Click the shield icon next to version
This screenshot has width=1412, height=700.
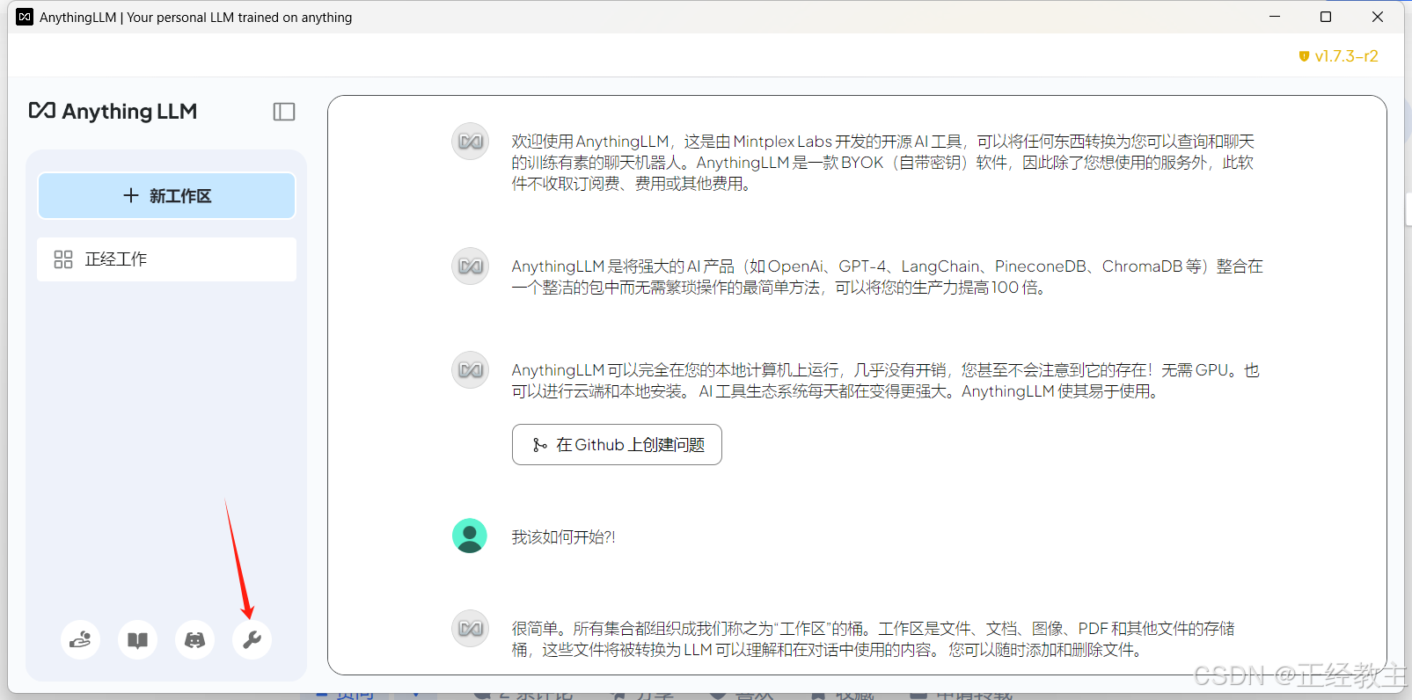click(x=1304, y=56)
